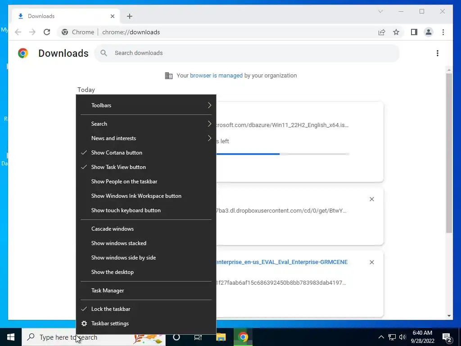The image size is (461, 346).
Task: Bookmark this page with the star icon
Action: click(x=396, y=32)
